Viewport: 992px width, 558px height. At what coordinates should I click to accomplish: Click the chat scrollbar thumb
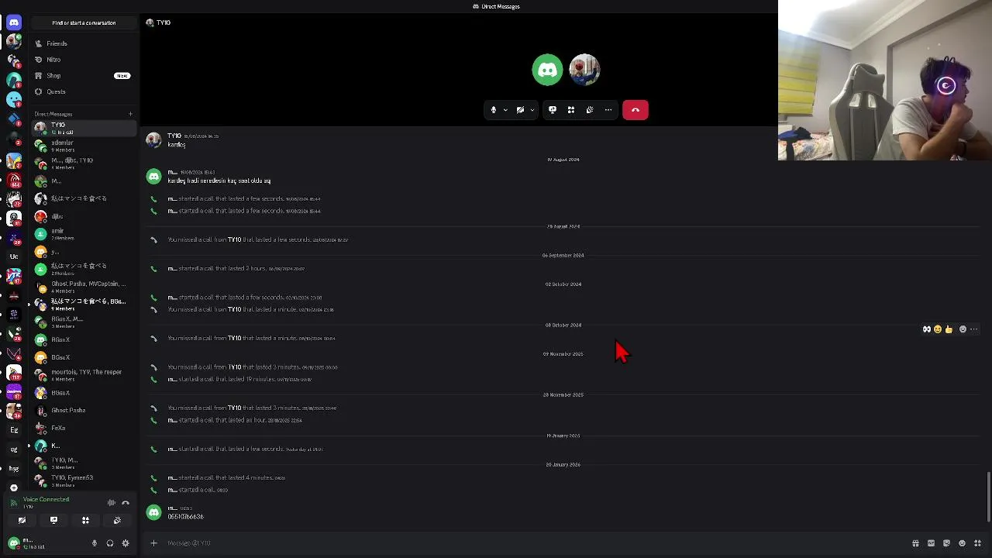989,496
